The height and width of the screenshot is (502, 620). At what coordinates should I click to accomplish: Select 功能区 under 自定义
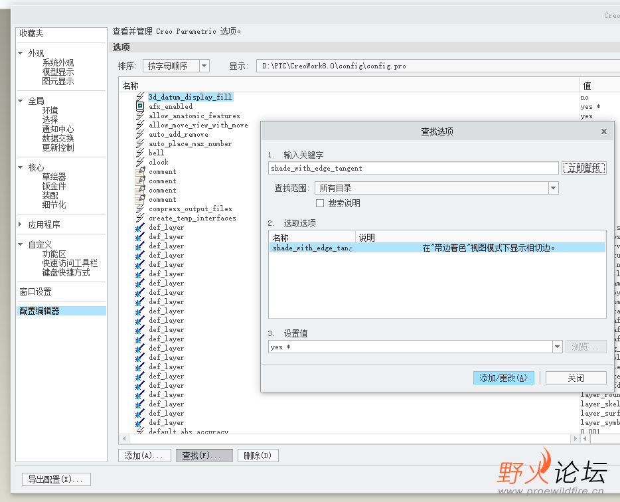[x=54, y=254]
